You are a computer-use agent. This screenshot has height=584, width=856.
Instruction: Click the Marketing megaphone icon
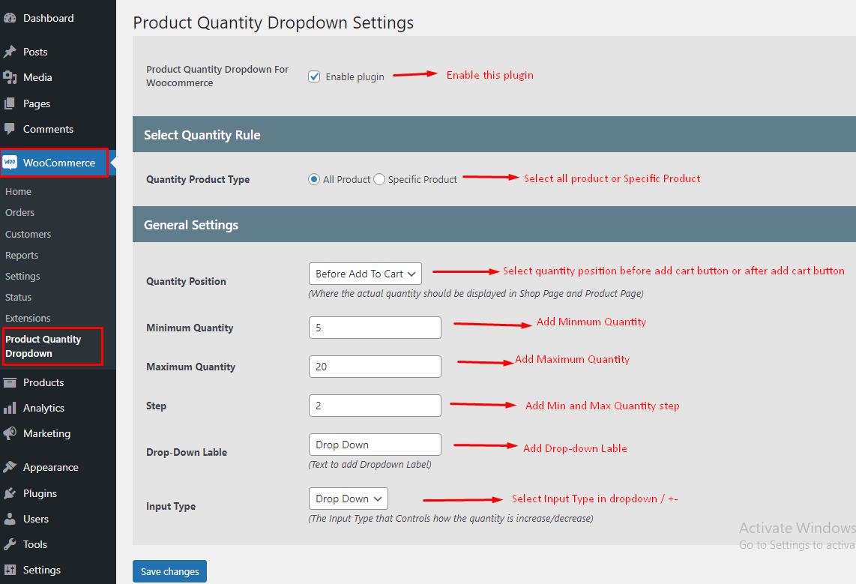(10, 433)
